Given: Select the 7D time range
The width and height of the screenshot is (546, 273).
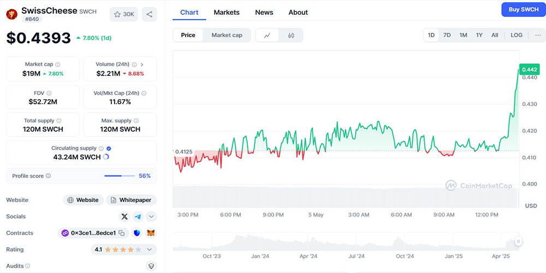Looking at the screenshot, I should pos(447,35).
